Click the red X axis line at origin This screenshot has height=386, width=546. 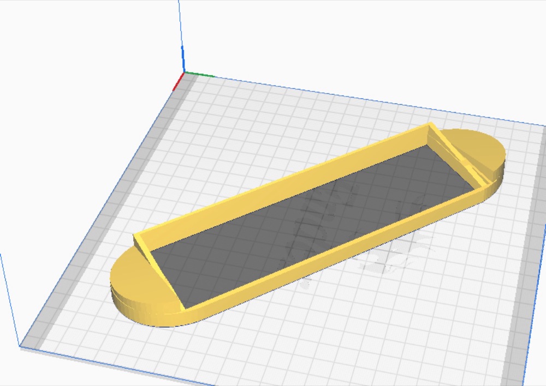tap(179, 82)
